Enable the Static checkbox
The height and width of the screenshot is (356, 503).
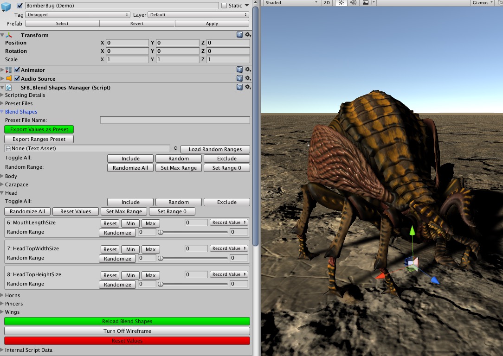pyautogui.click(x=224, y=6)
